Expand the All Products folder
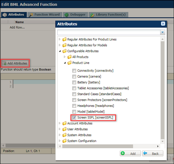The height and width of the screenshot is (164, 174). pyautogui.click(x=65, y=57)
